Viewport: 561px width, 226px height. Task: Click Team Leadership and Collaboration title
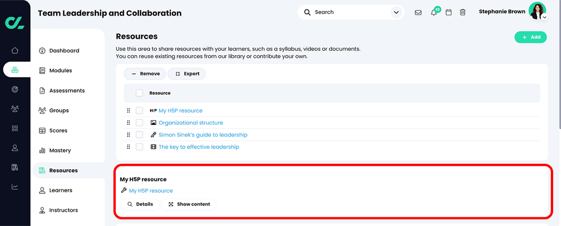coord(110,13)
